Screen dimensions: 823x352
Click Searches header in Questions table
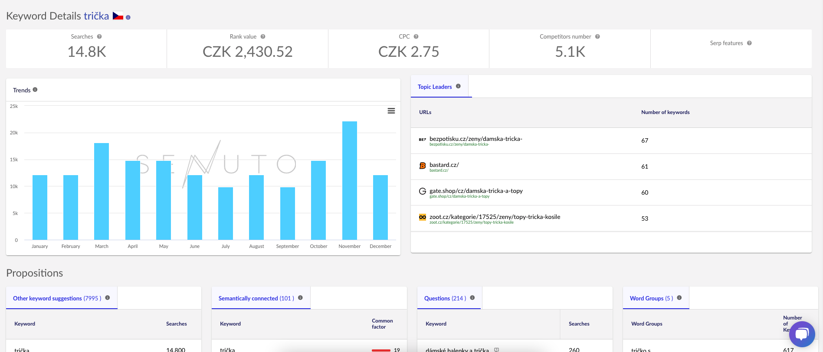(579, 324)
